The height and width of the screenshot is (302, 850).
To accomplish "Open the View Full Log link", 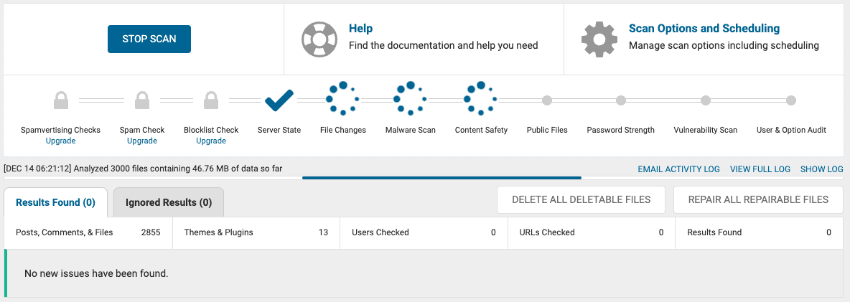I will 760,169.
